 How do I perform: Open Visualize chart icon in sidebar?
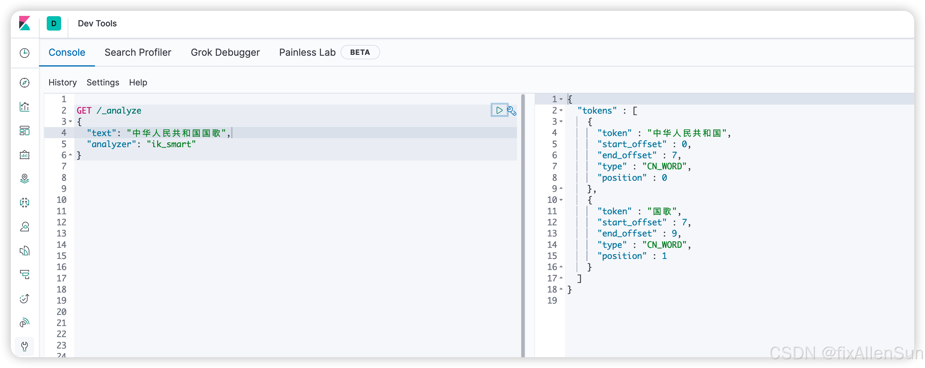[25, 107]
